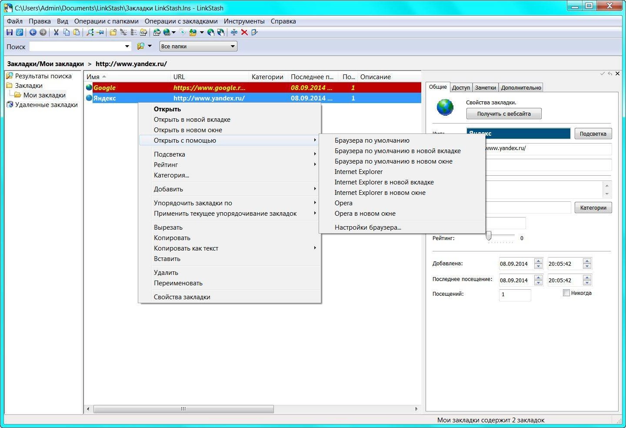
Task: Go back with the blue left arrow
Action: 33,32
